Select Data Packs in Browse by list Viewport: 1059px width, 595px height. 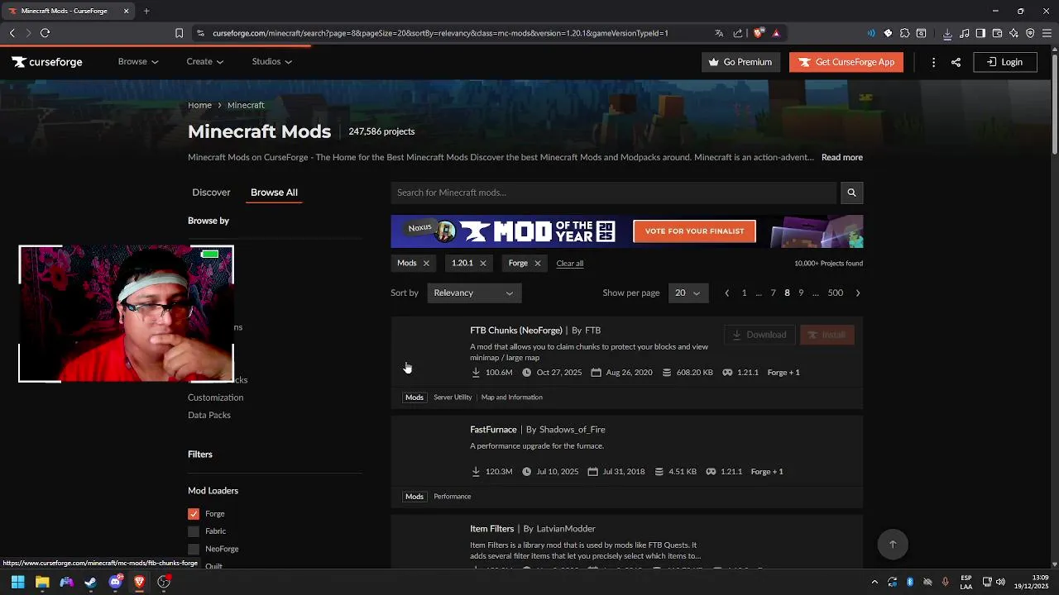(x=208, y=415)
